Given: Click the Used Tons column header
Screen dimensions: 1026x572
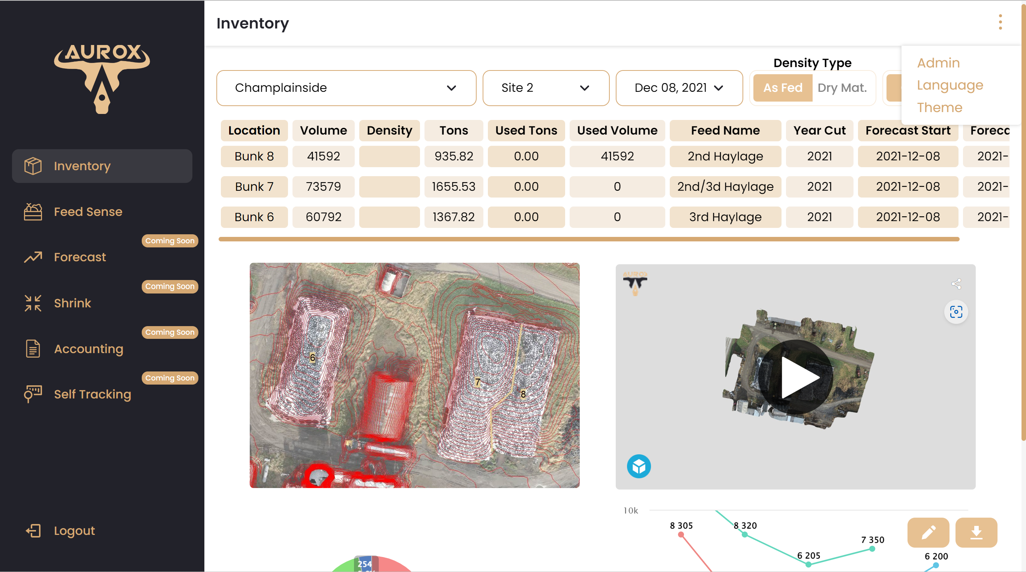Looking at the screenshot, I should (526, 130).
